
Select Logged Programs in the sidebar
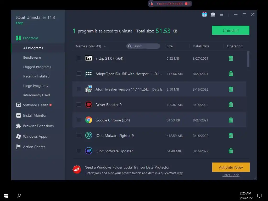[37, 67]
